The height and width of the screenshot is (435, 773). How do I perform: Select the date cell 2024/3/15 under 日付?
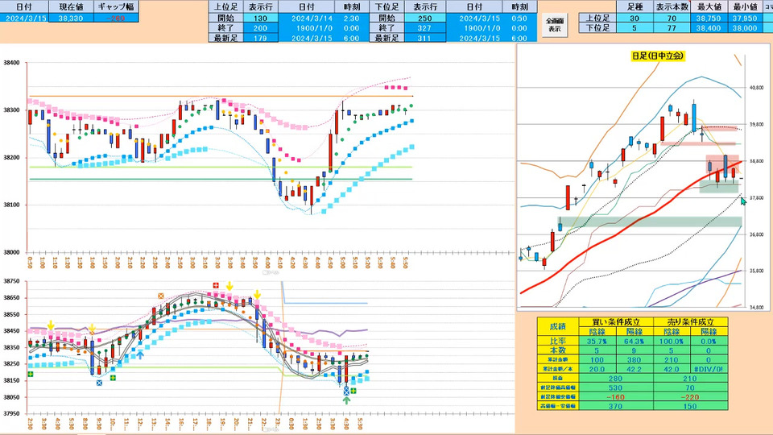tap(24, 18)
